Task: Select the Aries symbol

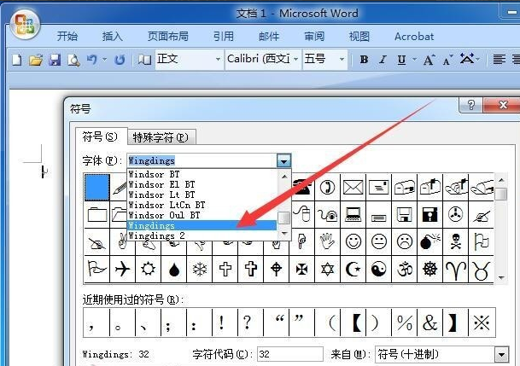Action: coord(456,269)
